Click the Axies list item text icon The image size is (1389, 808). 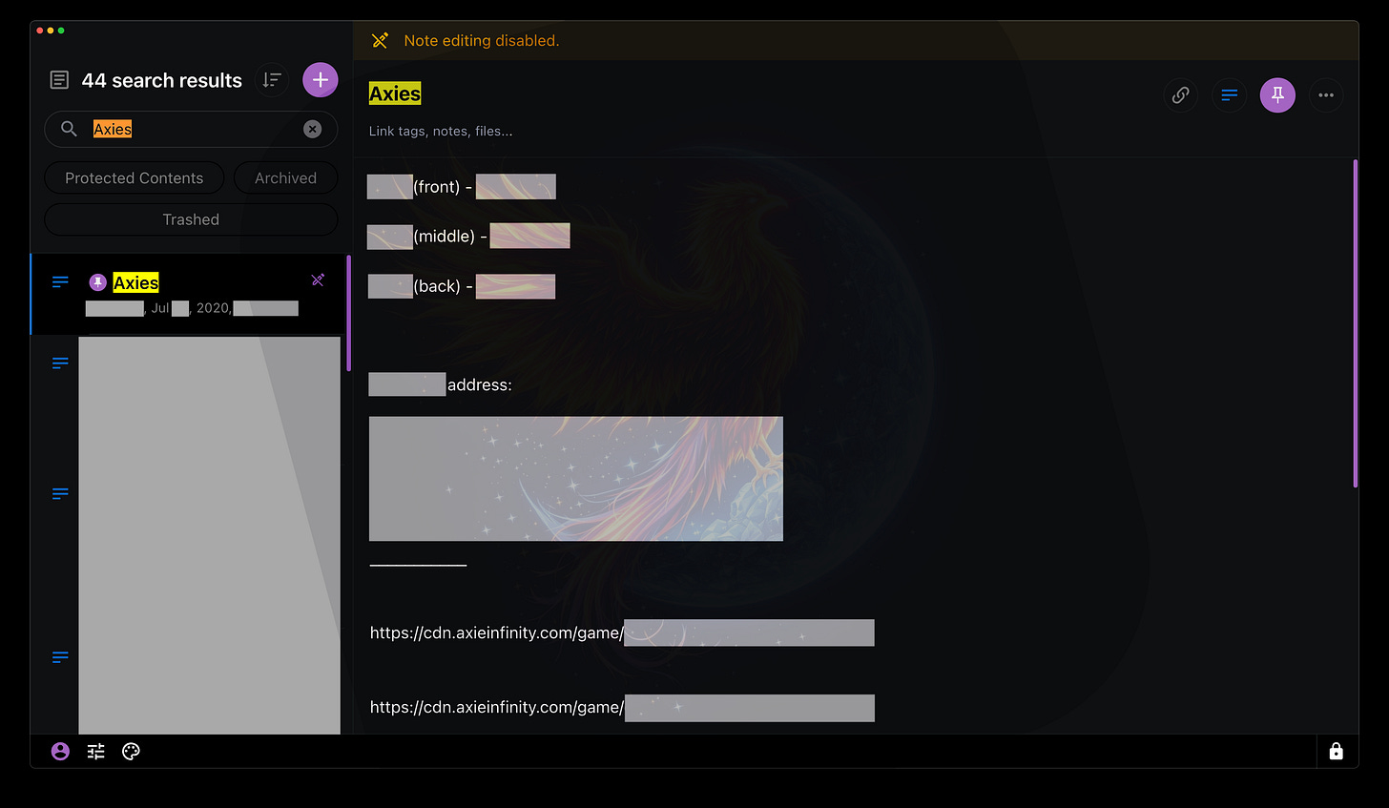click(60, 281)
